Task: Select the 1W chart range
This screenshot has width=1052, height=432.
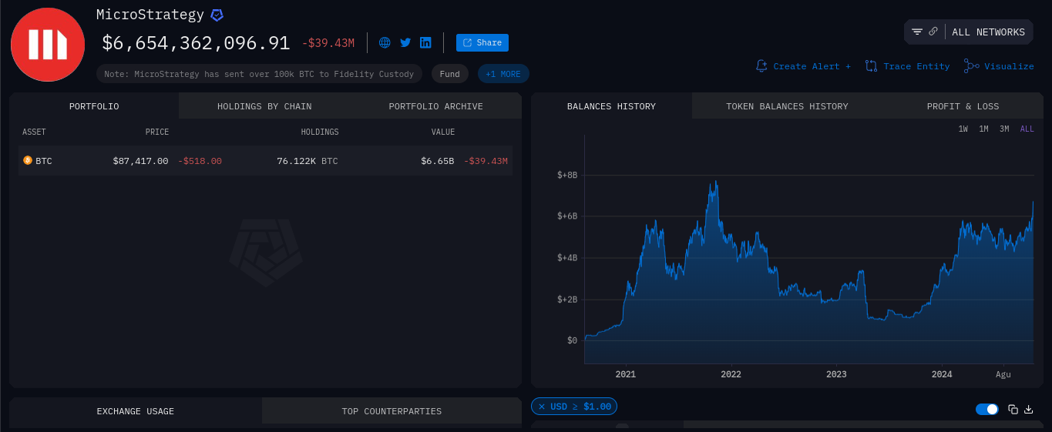Action: point(963,129)
